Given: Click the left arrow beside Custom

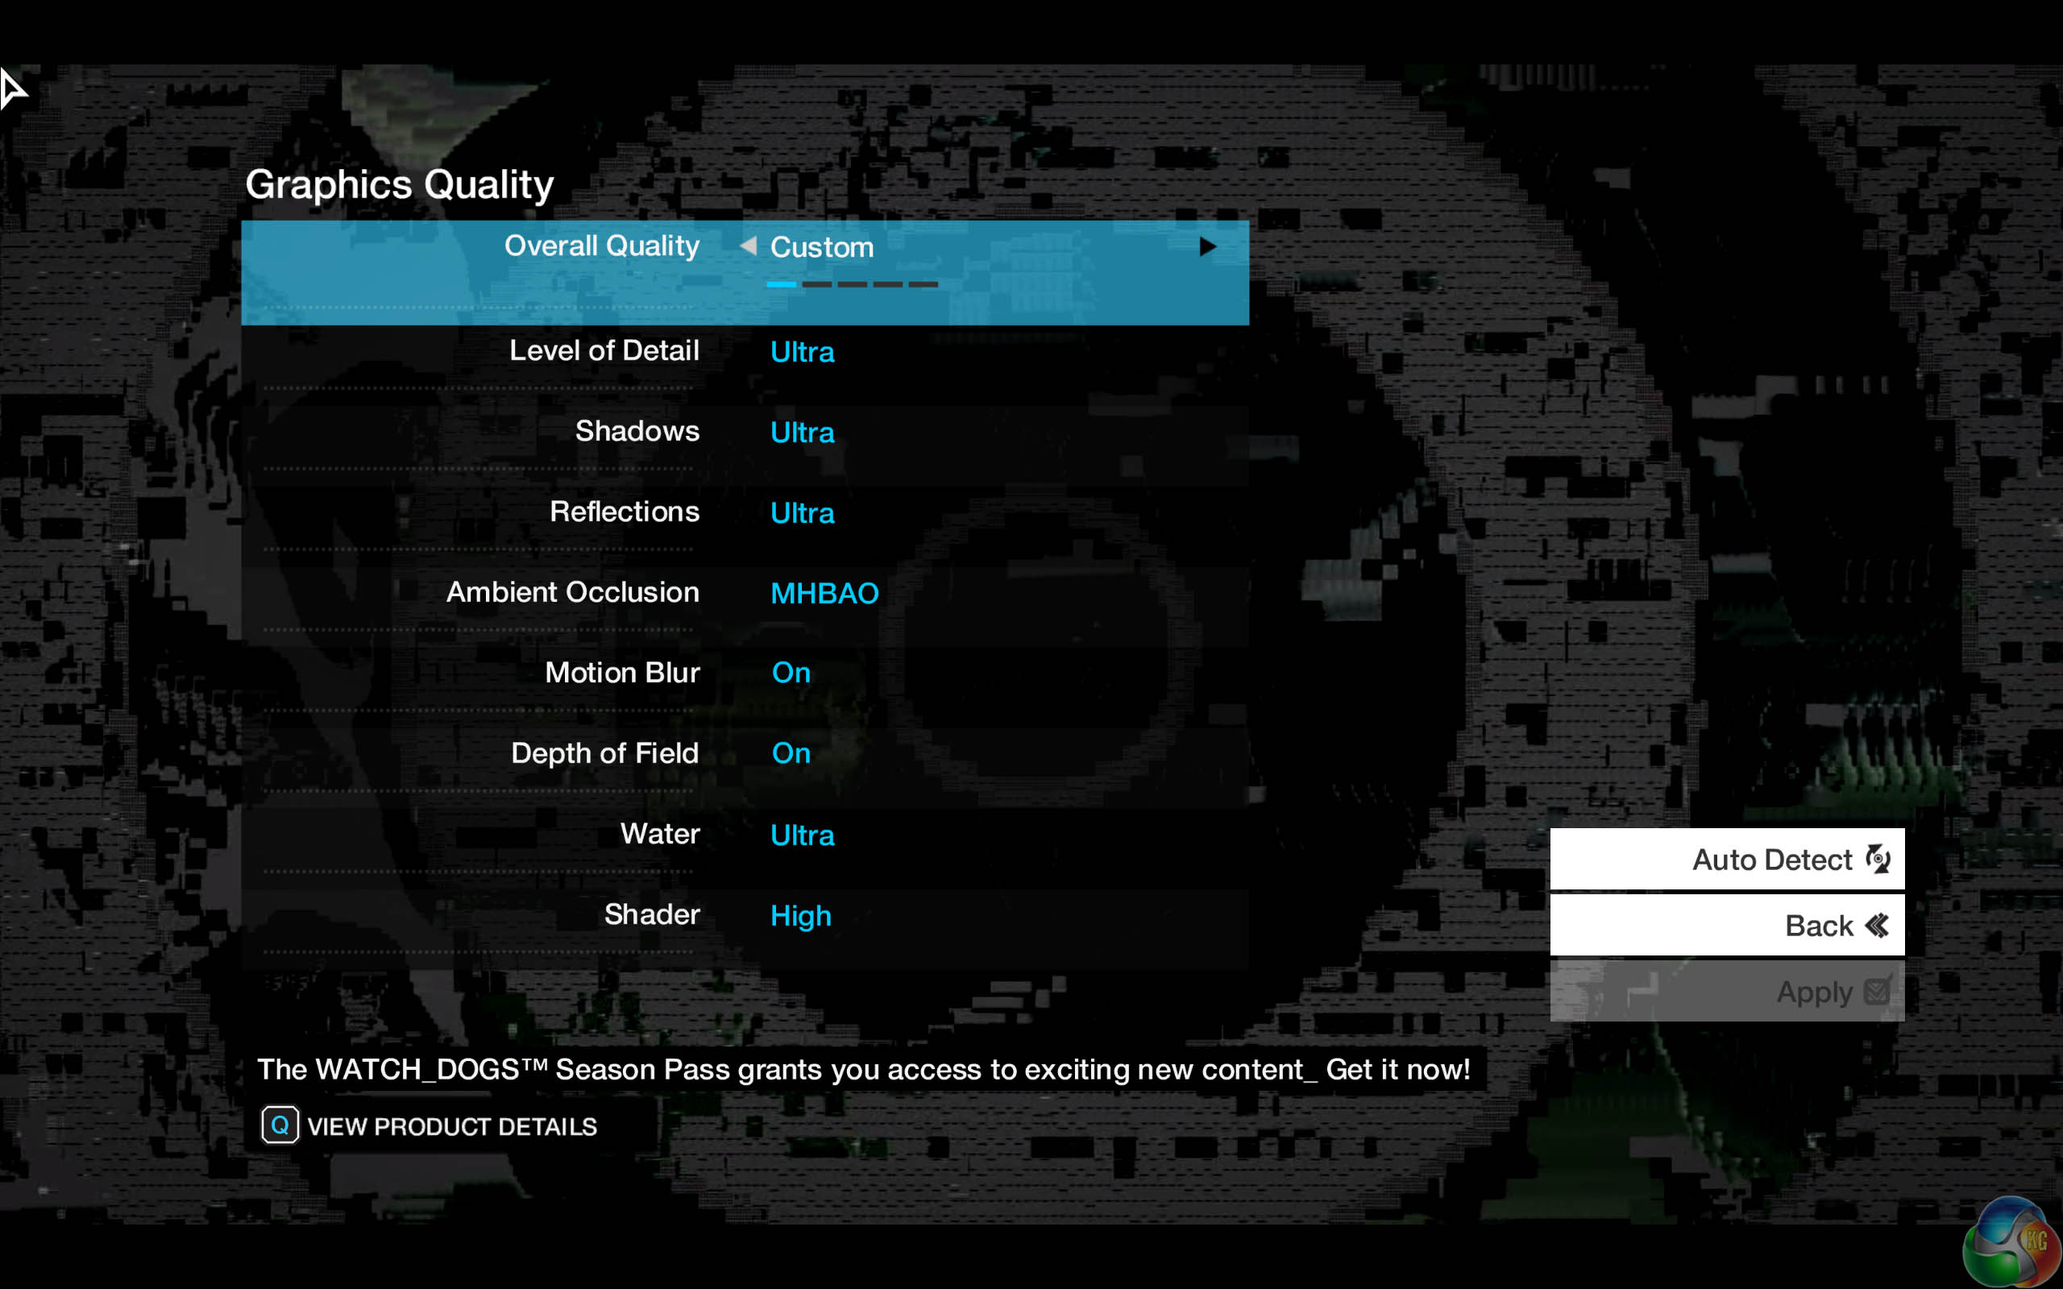Looking at the screenshot, I should pos(749,247).
